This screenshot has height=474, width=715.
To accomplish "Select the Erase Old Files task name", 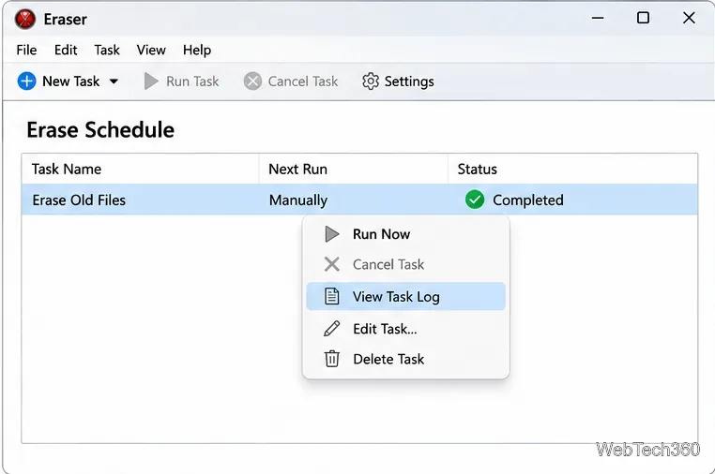I will click(x=79, y=200).
